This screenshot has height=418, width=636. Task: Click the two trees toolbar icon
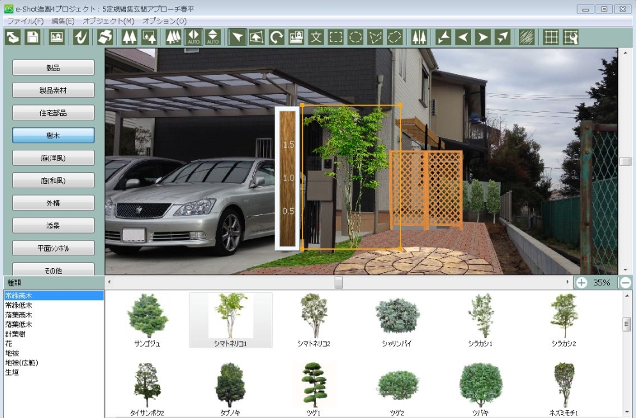point(129,37)
